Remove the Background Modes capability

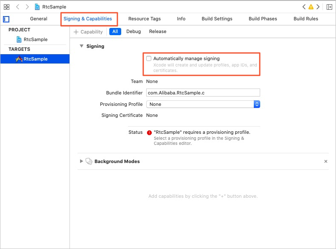(326, 161)
